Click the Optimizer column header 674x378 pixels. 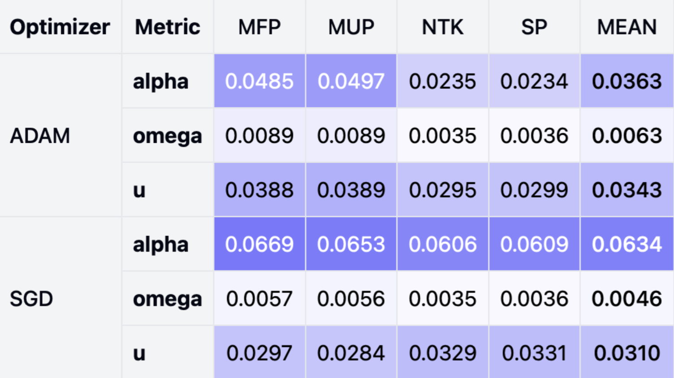point(60,27)
